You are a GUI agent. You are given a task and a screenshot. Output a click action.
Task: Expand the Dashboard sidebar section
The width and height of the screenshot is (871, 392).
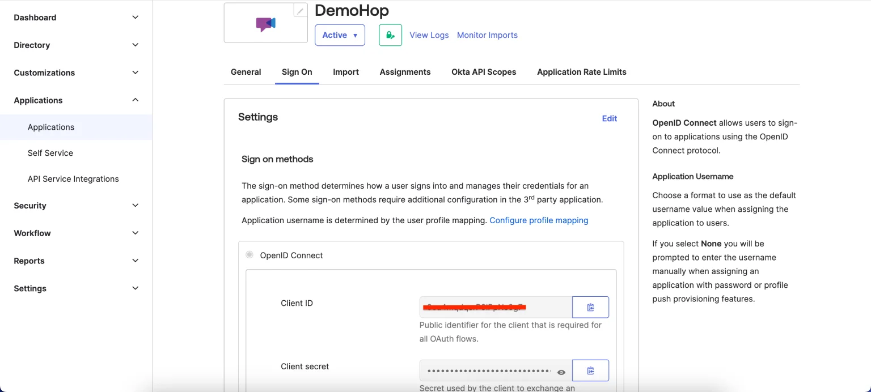pyautogui.click(x=76, y=18)
